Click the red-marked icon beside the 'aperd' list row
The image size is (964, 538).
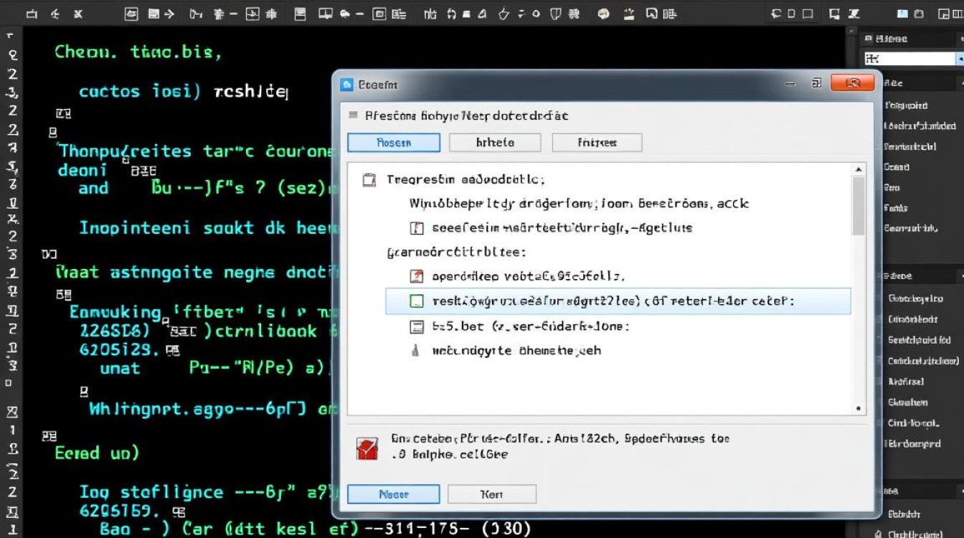coord(416,276)
